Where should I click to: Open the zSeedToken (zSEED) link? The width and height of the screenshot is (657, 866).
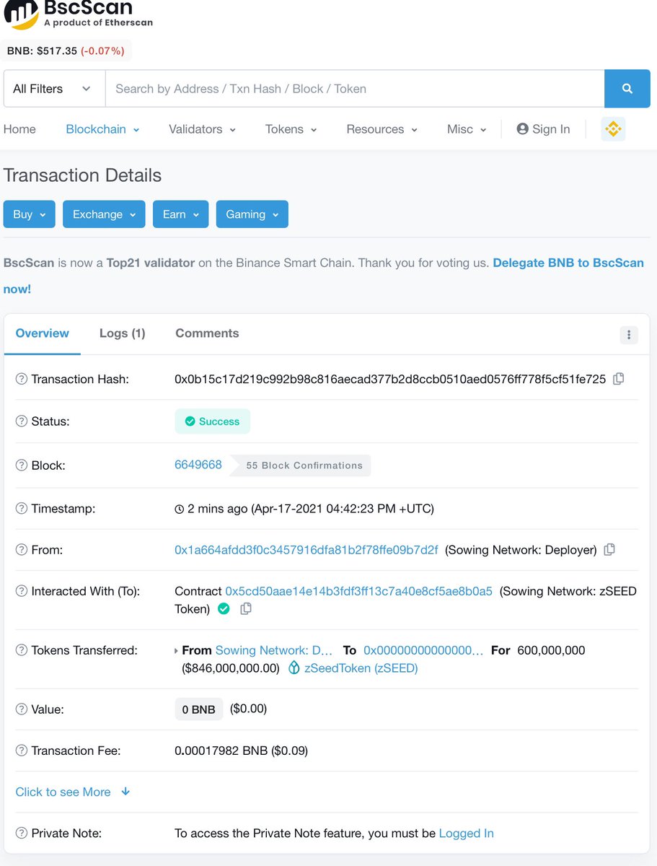[361, 668]
